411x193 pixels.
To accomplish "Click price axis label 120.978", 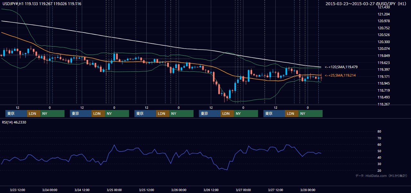I will (383, 21).
